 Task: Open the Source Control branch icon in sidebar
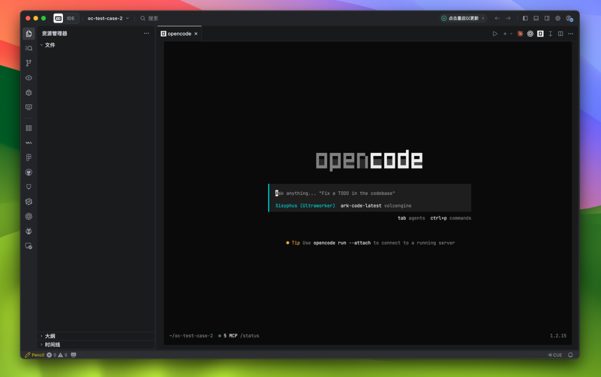pos(29,63)
